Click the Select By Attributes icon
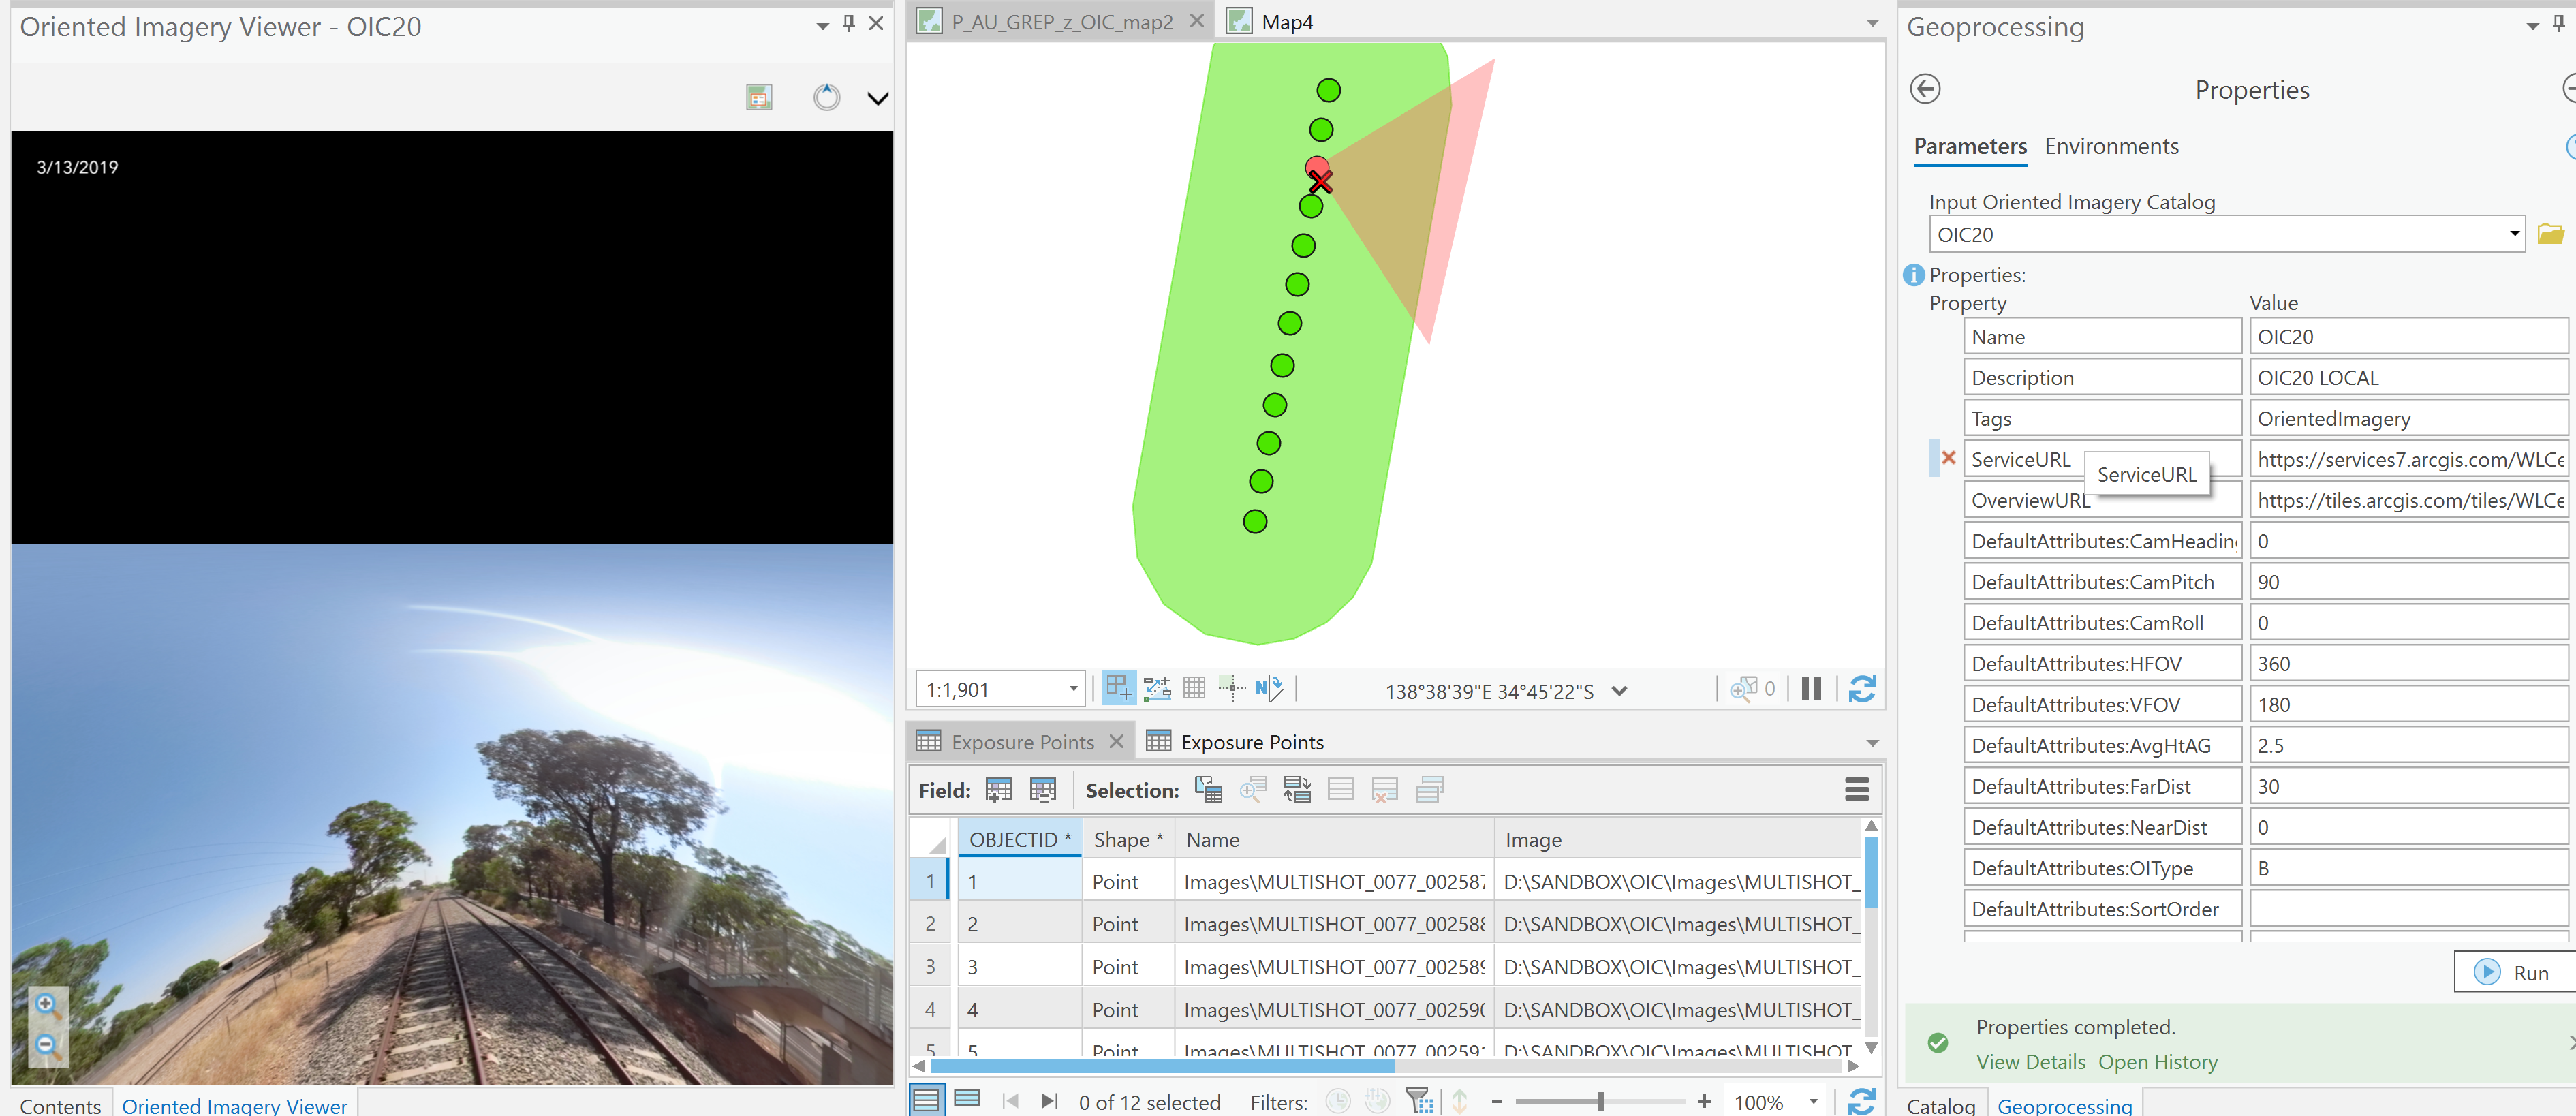2576x1116 pixels. (1208, 790)
